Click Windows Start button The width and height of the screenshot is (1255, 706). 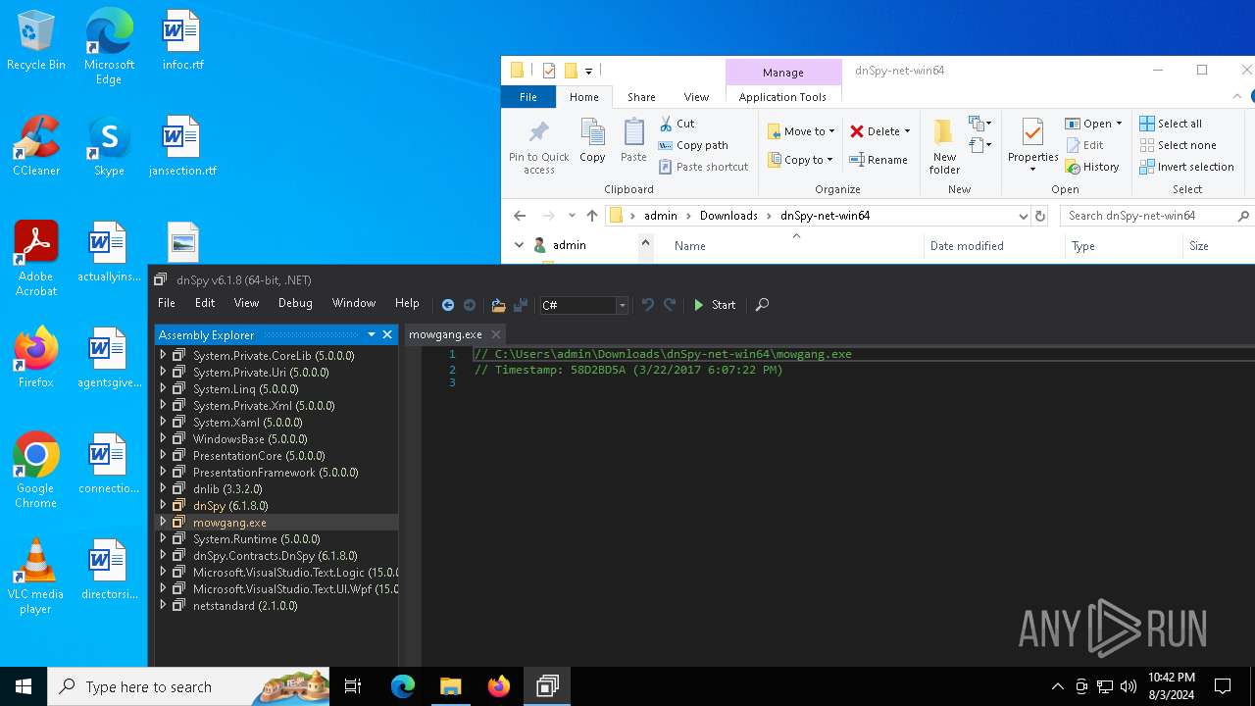point(24,686)
